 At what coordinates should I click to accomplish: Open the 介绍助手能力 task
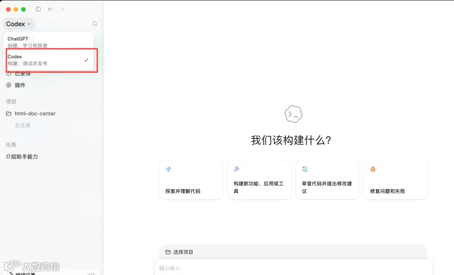click(x=22, y=156)
